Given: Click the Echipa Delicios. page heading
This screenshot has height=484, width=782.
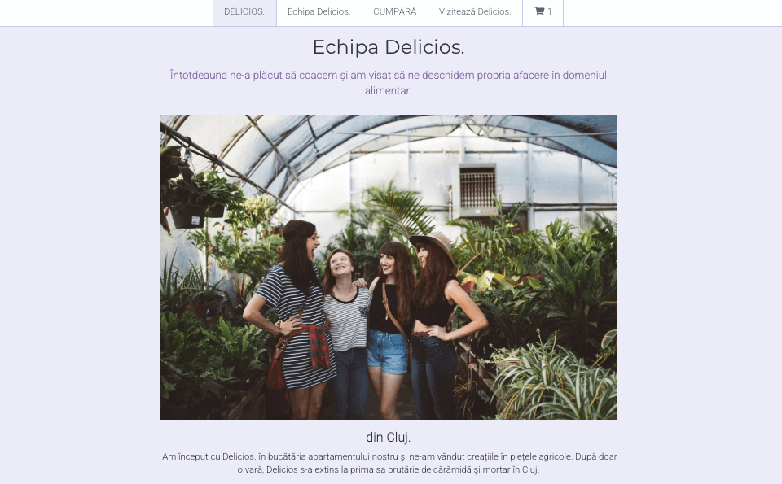Looking at the screenshot, I should pyautogui.click(x=389, y=47).
